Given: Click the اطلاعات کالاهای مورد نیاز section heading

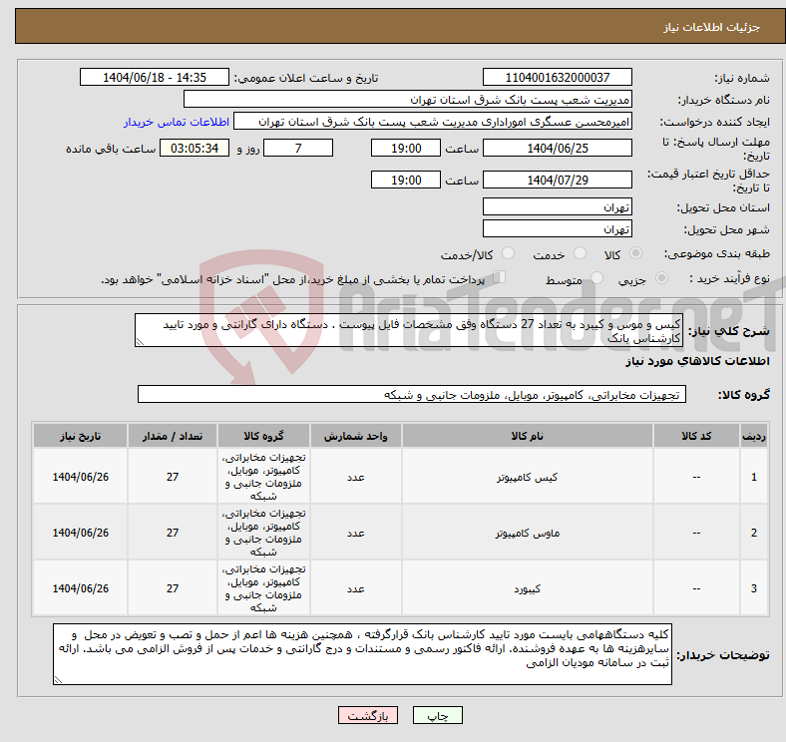Looking at the screenshot, I should click(x=697, y=361).
